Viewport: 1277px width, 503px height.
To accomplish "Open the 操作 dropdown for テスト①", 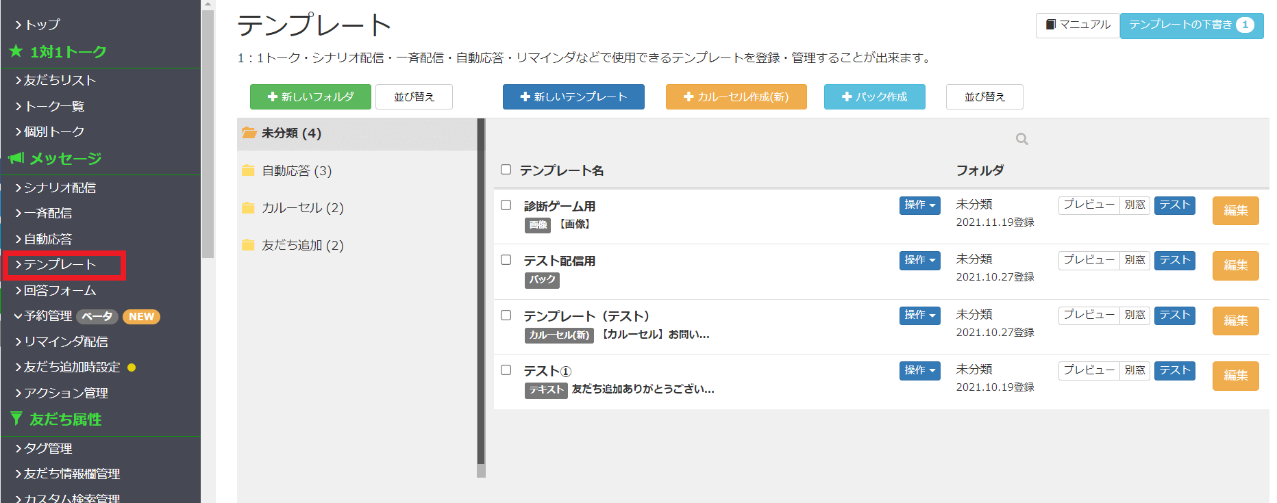I will [919, 370].
